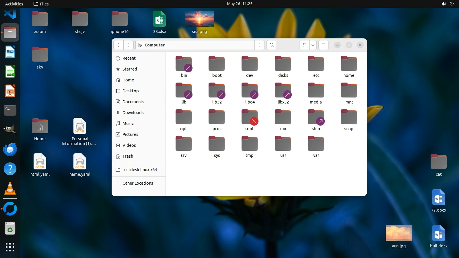459x258 pixels.
Task: Expand the view options dropdown arrow
Action: point(313,45)
